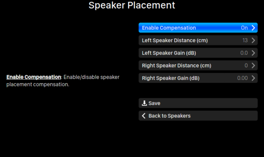Click the arrow on Left Speaker Distance row
The width and height of the screenshot is (264, 157).
[253, 41]
